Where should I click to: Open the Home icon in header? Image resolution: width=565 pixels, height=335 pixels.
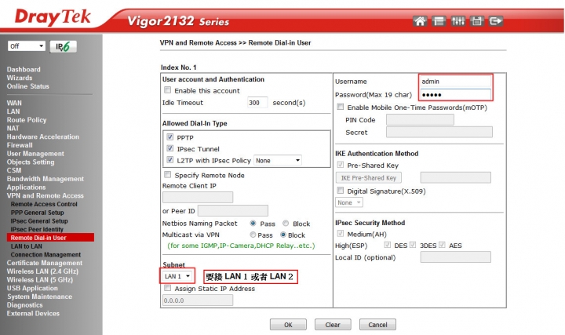pos(420,21)
